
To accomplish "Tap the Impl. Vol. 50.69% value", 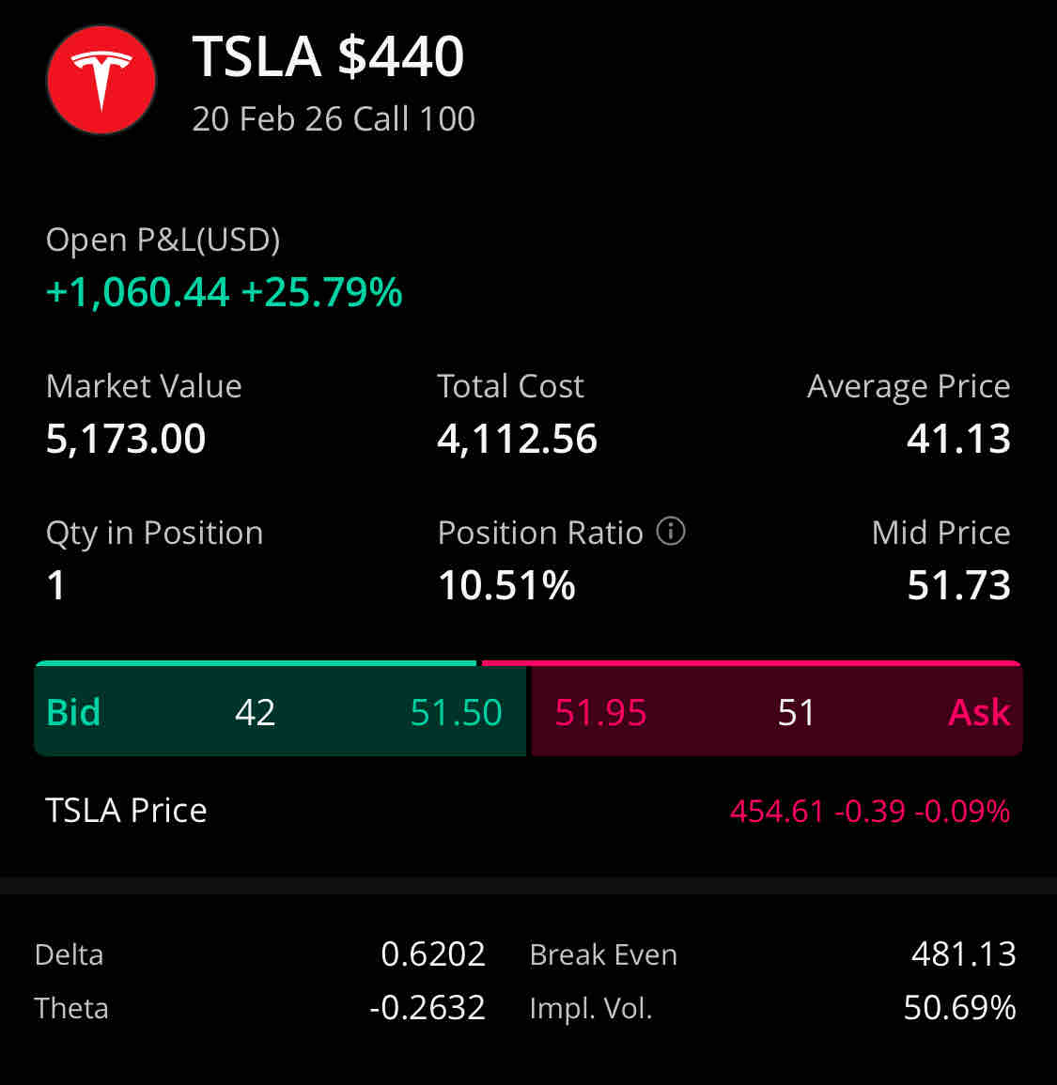I will (x=959, y=1008).
